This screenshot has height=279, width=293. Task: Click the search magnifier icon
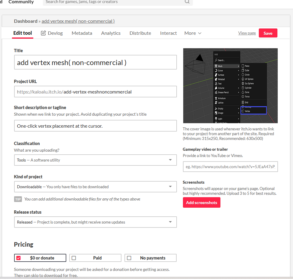(187, 2)
